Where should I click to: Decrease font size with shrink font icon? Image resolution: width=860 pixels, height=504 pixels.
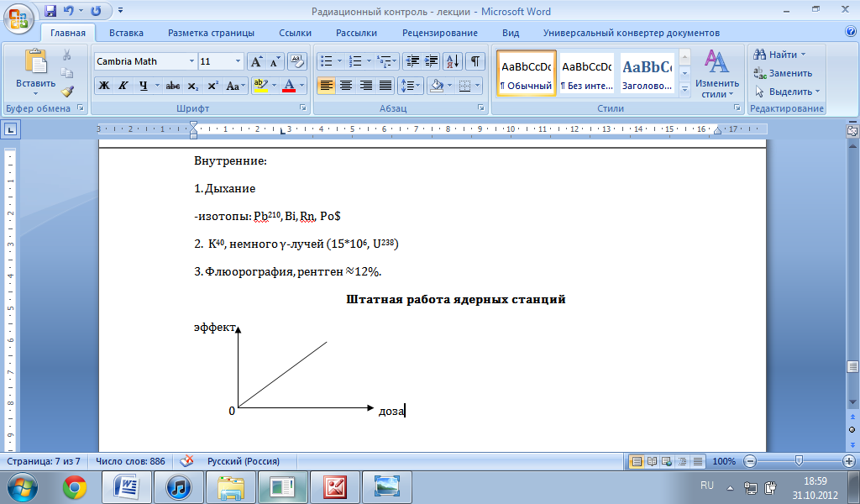[274, 61]
